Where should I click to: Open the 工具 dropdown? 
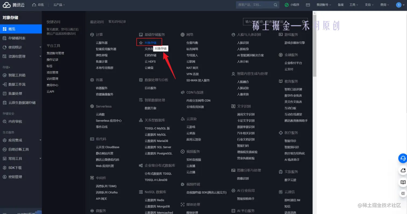pos(354,5)
